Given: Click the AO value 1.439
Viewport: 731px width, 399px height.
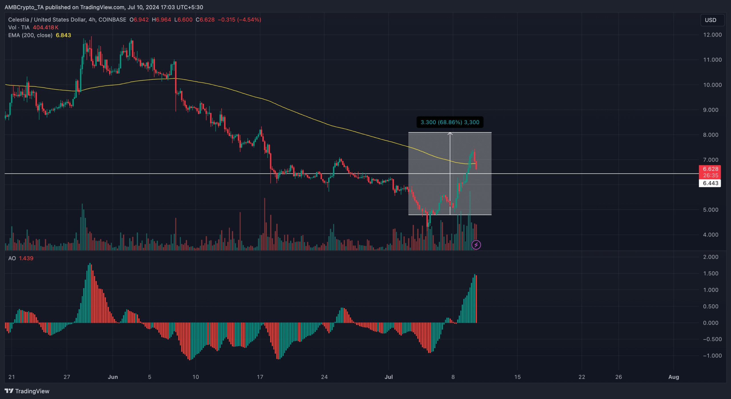Looking at the screenshot, I should click(26, 258).
